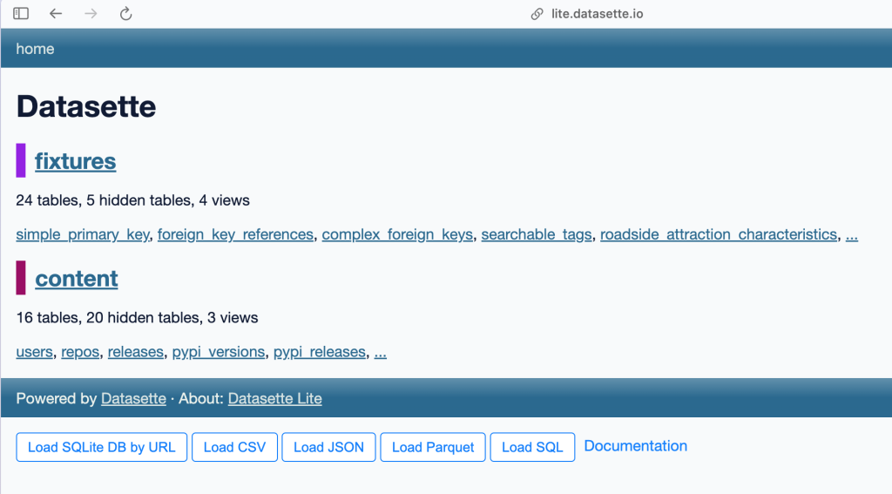Open the fixtures database
Screen dimensions: 892x494
[x=75, y=161]
